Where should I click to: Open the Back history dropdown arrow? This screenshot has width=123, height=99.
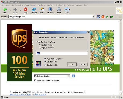pos(10,11)
